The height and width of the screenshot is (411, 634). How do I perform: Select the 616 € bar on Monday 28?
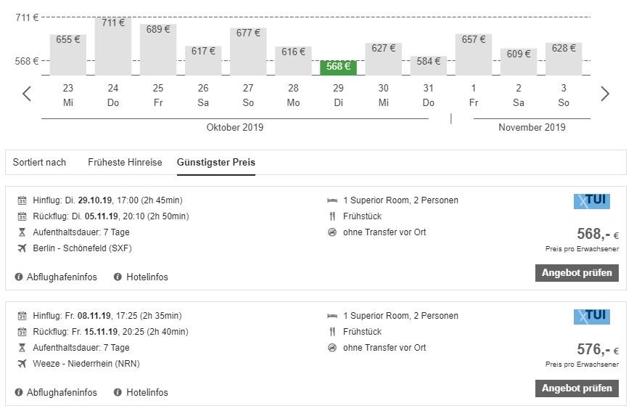pos(294,60)
